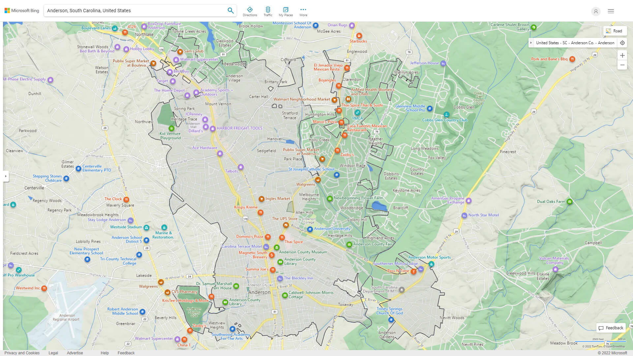Open the hamburger menu
This screenshot has width=633, height=356.
(x=611, y=11)
